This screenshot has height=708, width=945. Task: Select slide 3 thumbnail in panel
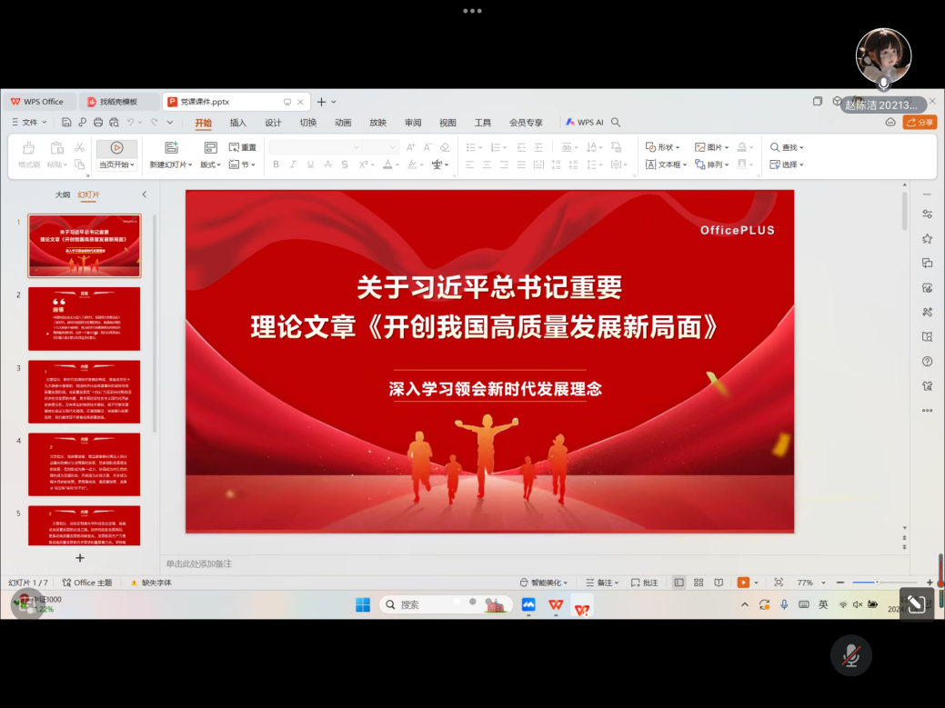click(84, 392)
